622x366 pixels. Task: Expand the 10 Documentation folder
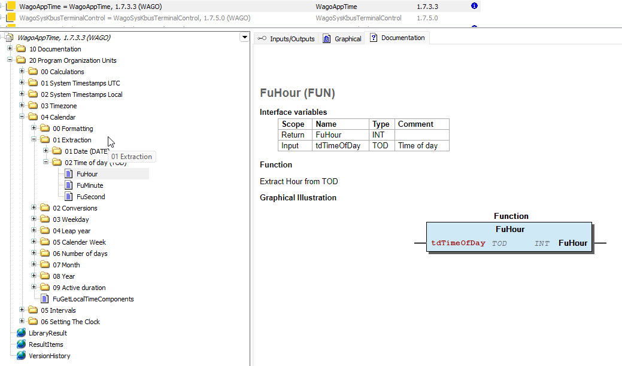click(10, 49)
